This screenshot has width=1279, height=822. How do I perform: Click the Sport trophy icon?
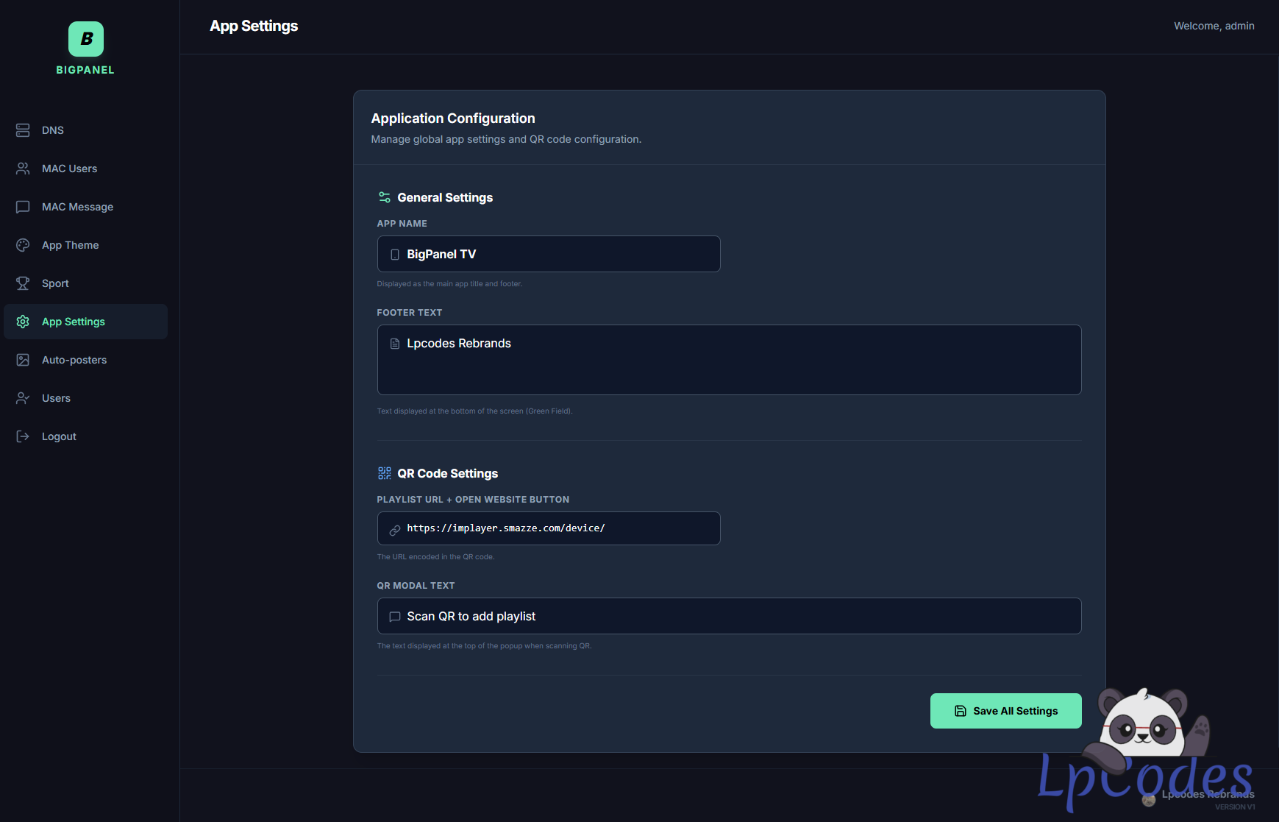coord(23,283)
